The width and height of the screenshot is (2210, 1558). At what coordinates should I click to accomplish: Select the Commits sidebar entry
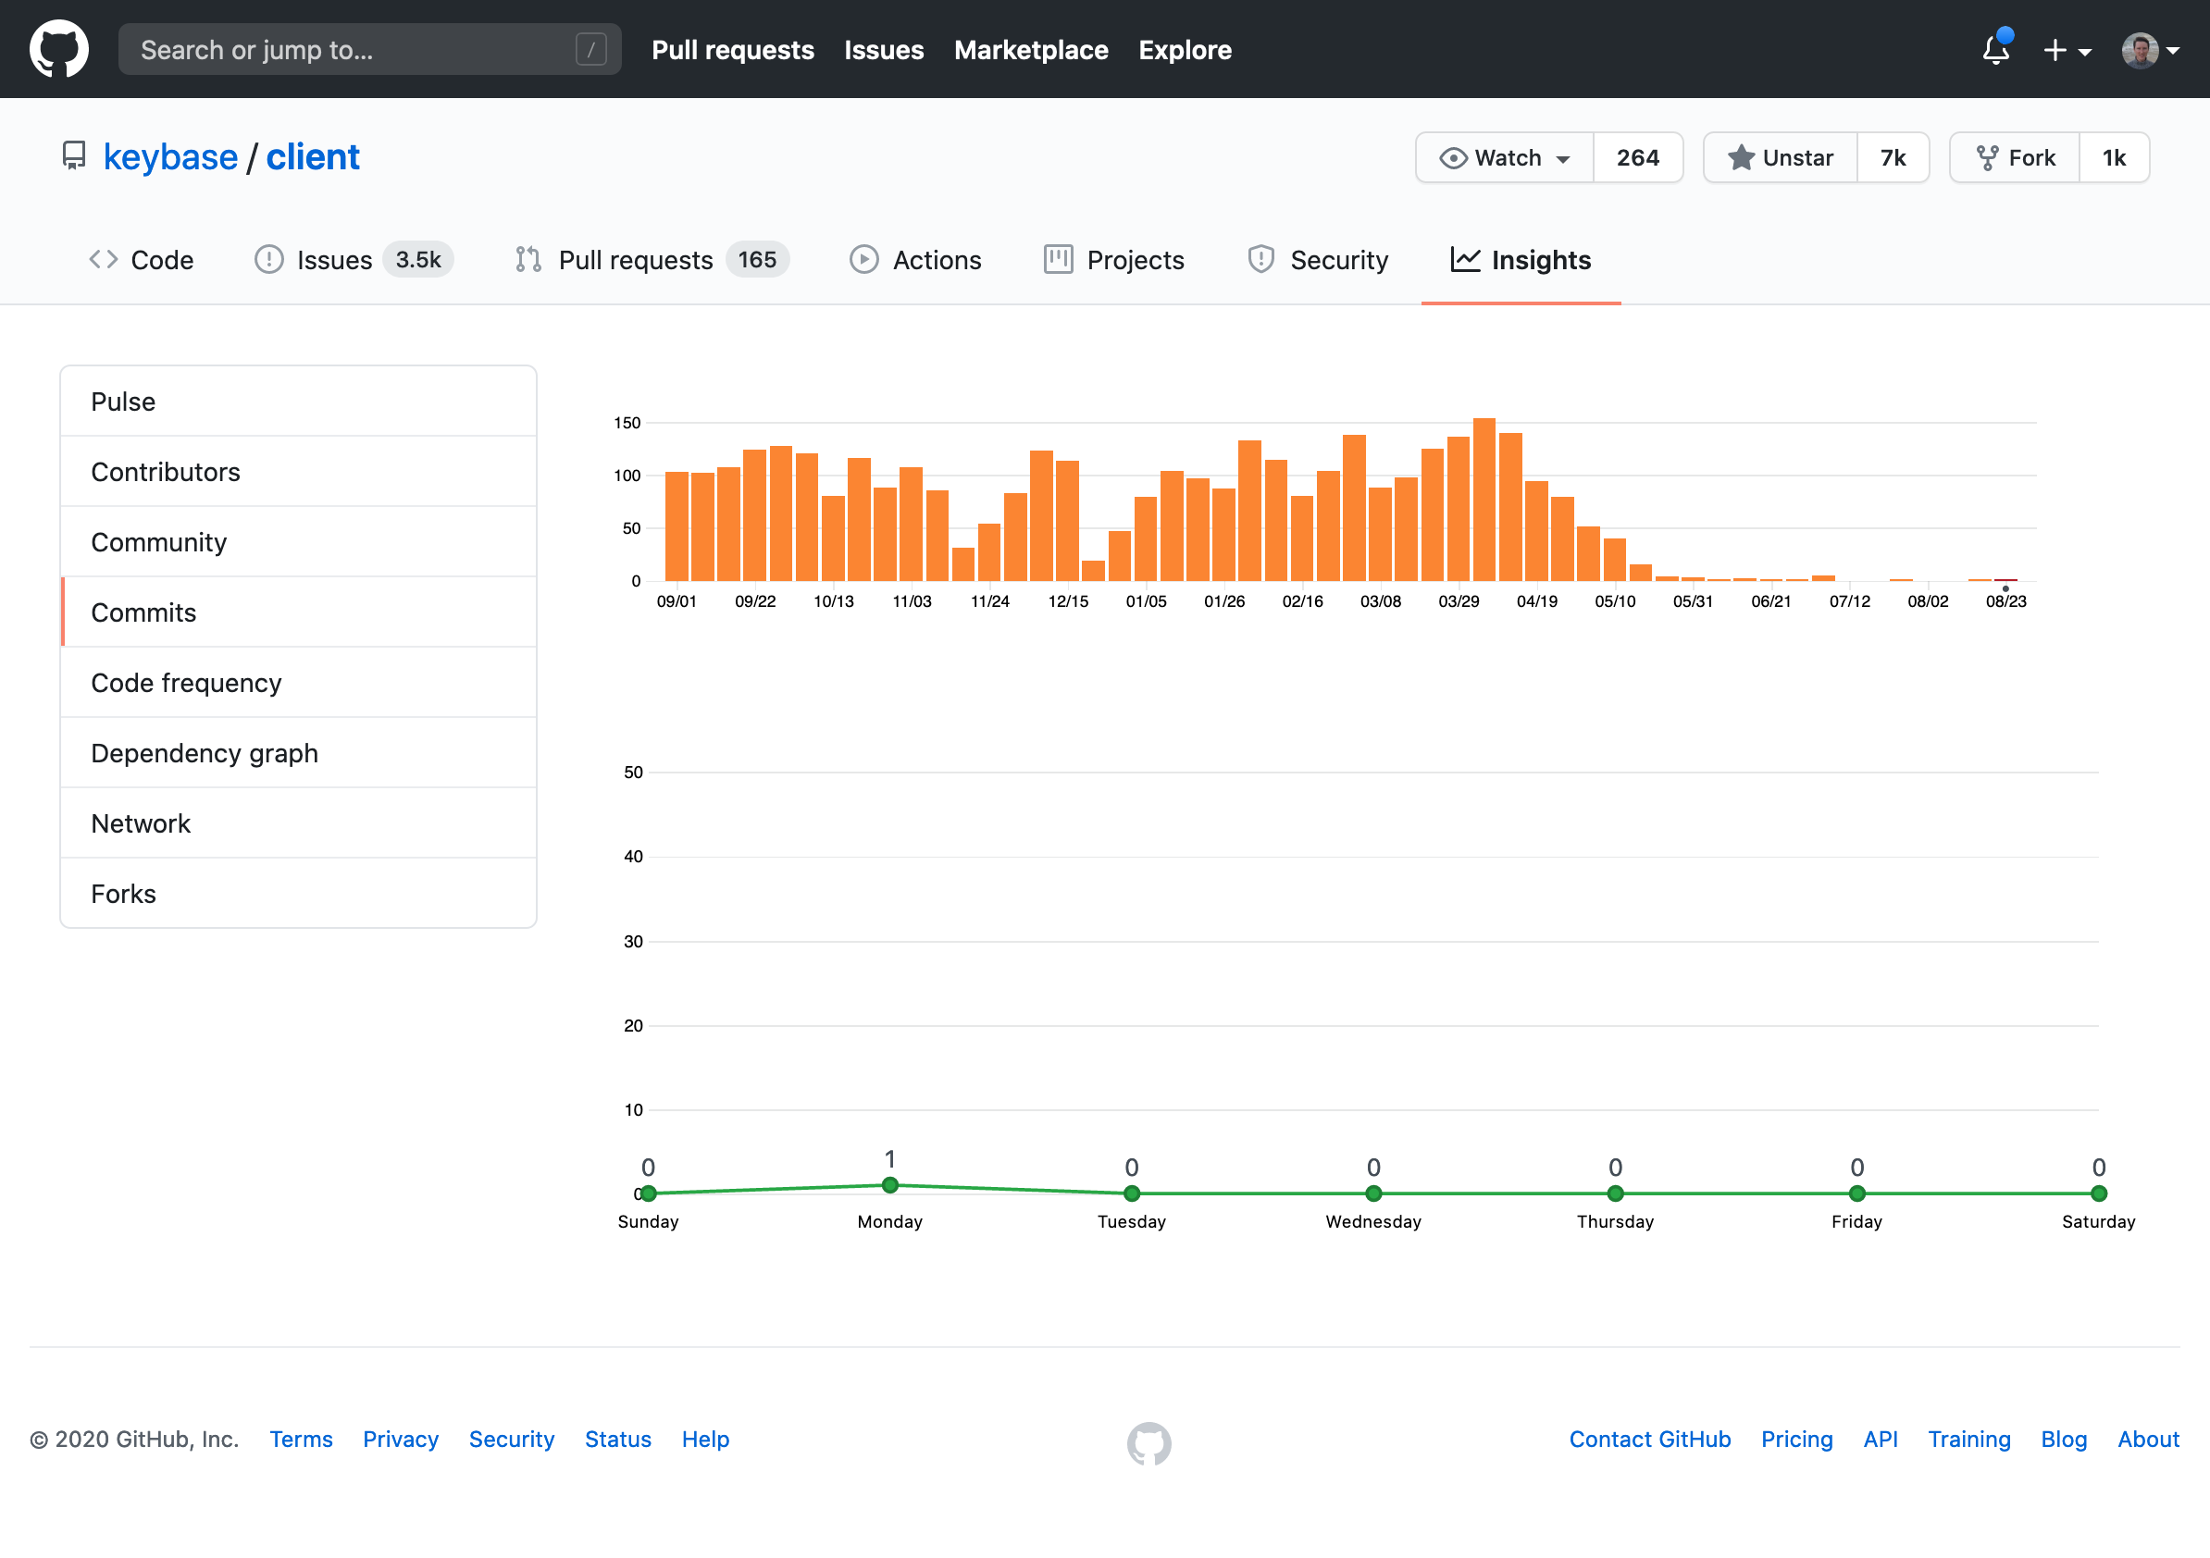click(143, 612)
